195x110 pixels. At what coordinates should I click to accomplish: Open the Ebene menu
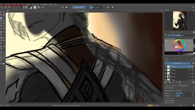(x=23, y=4)
